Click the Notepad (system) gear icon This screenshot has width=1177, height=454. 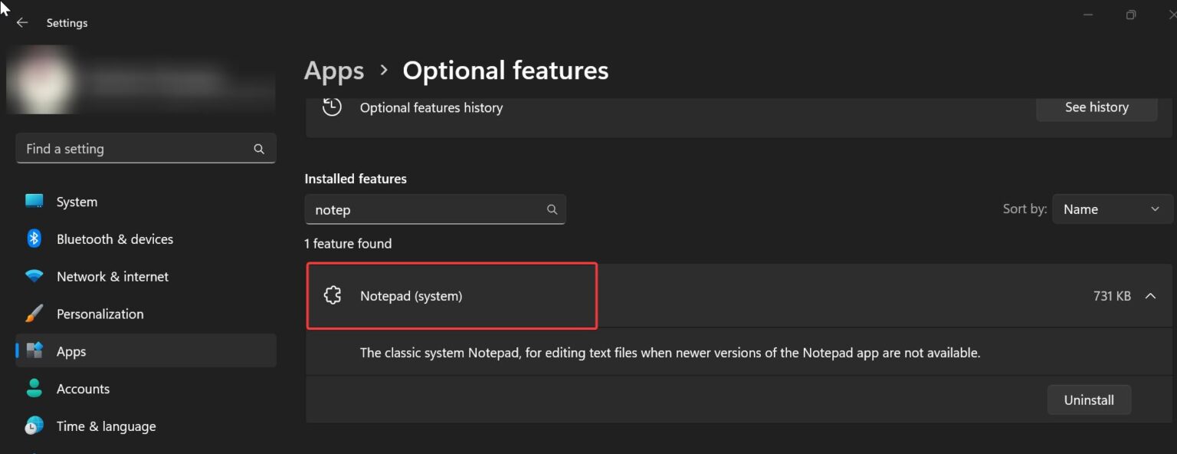pyautogui.click(x=332, y=294)
